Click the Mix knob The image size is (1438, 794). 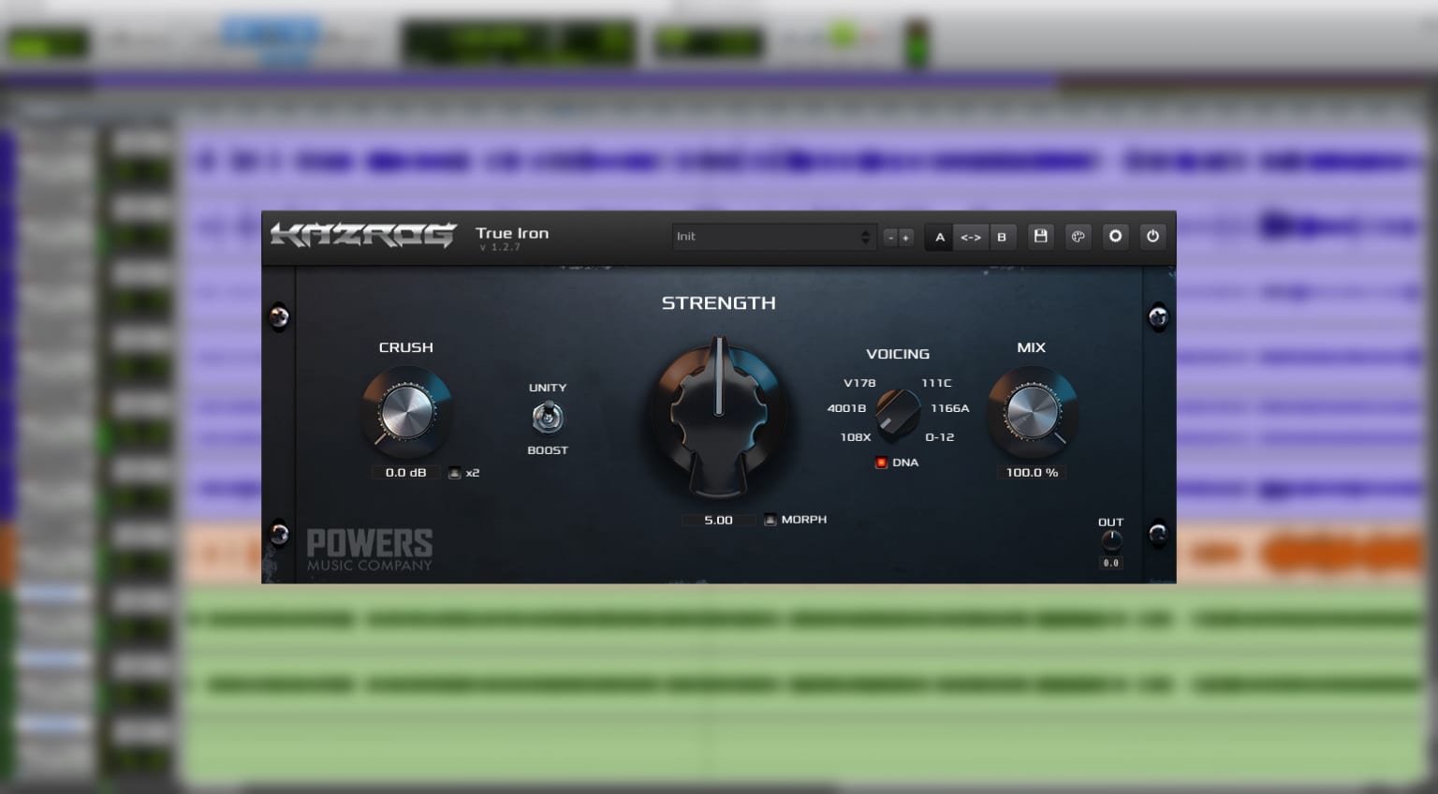1032,411
